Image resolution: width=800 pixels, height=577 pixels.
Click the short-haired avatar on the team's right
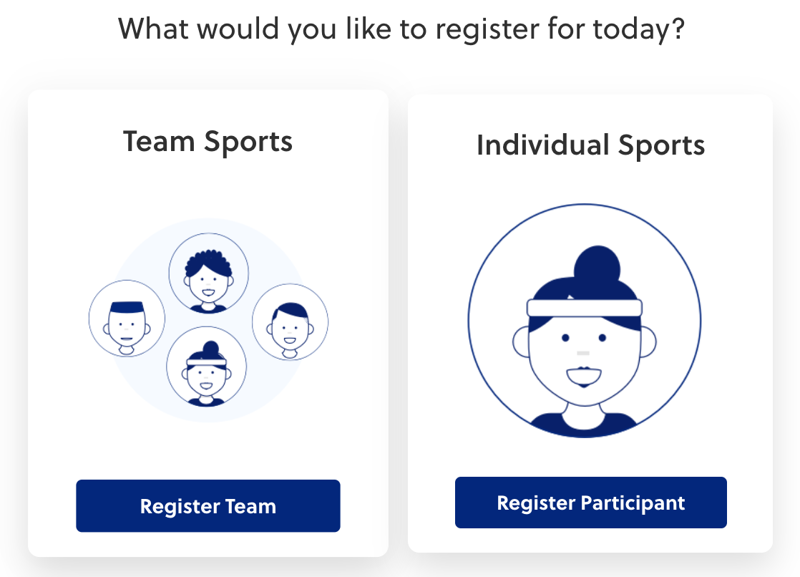(290, 322)
